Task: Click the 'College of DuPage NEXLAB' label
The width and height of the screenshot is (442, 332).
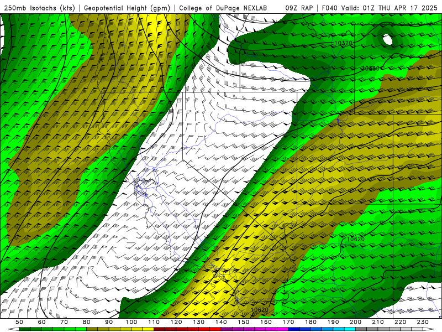Action: coord(223,8)
